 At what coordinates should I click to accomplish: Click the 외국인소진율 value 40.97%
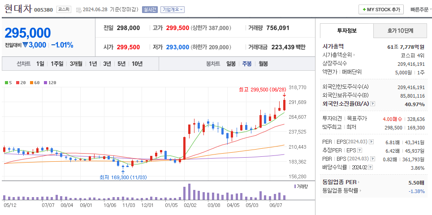[x=415, y=104]
